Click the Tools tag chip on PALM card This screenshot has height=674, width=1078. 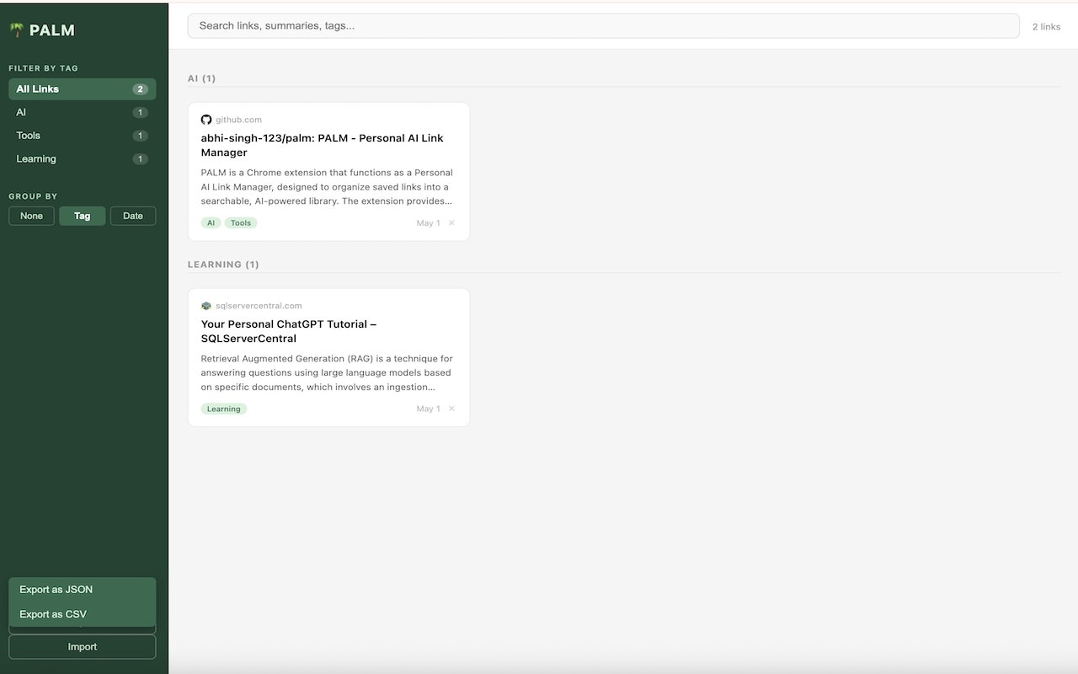(241, 223)
